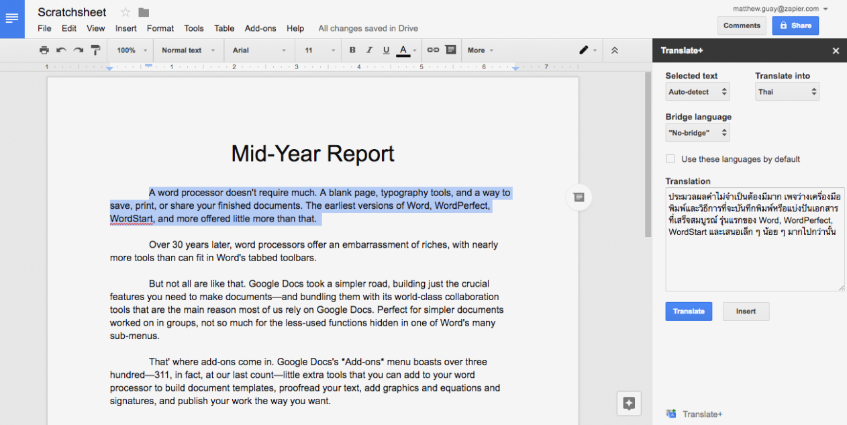Check 'Use these languages by default'

(x=670, y=159)
